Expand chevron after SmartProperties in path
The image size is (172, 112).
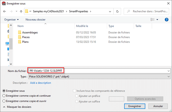click(90, 11)
